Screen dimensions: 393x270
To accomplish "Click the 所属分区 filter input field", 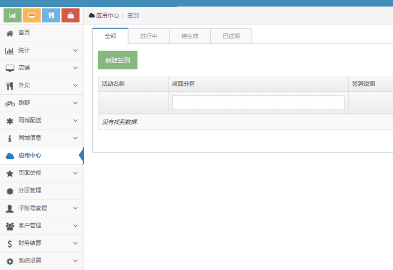I will (258, 103).
